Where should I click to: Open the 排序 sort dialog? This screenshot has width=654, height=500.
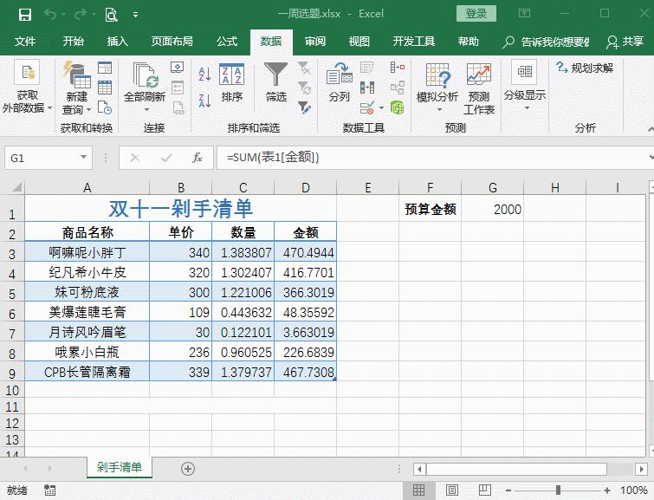(231, 82)
